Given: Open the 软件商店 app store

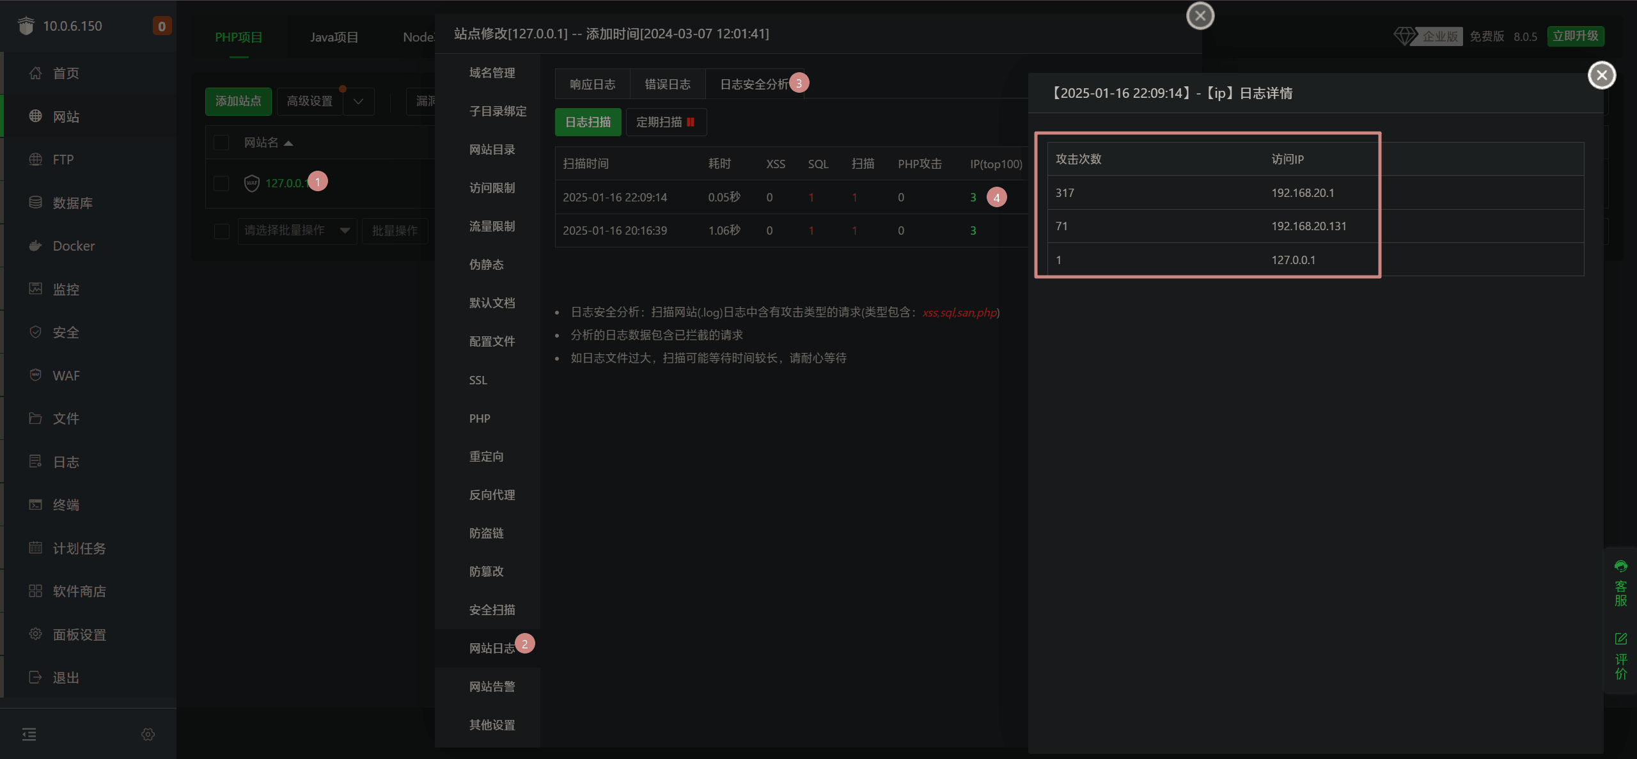Looking at the screenshot, I should click(79, 591).
